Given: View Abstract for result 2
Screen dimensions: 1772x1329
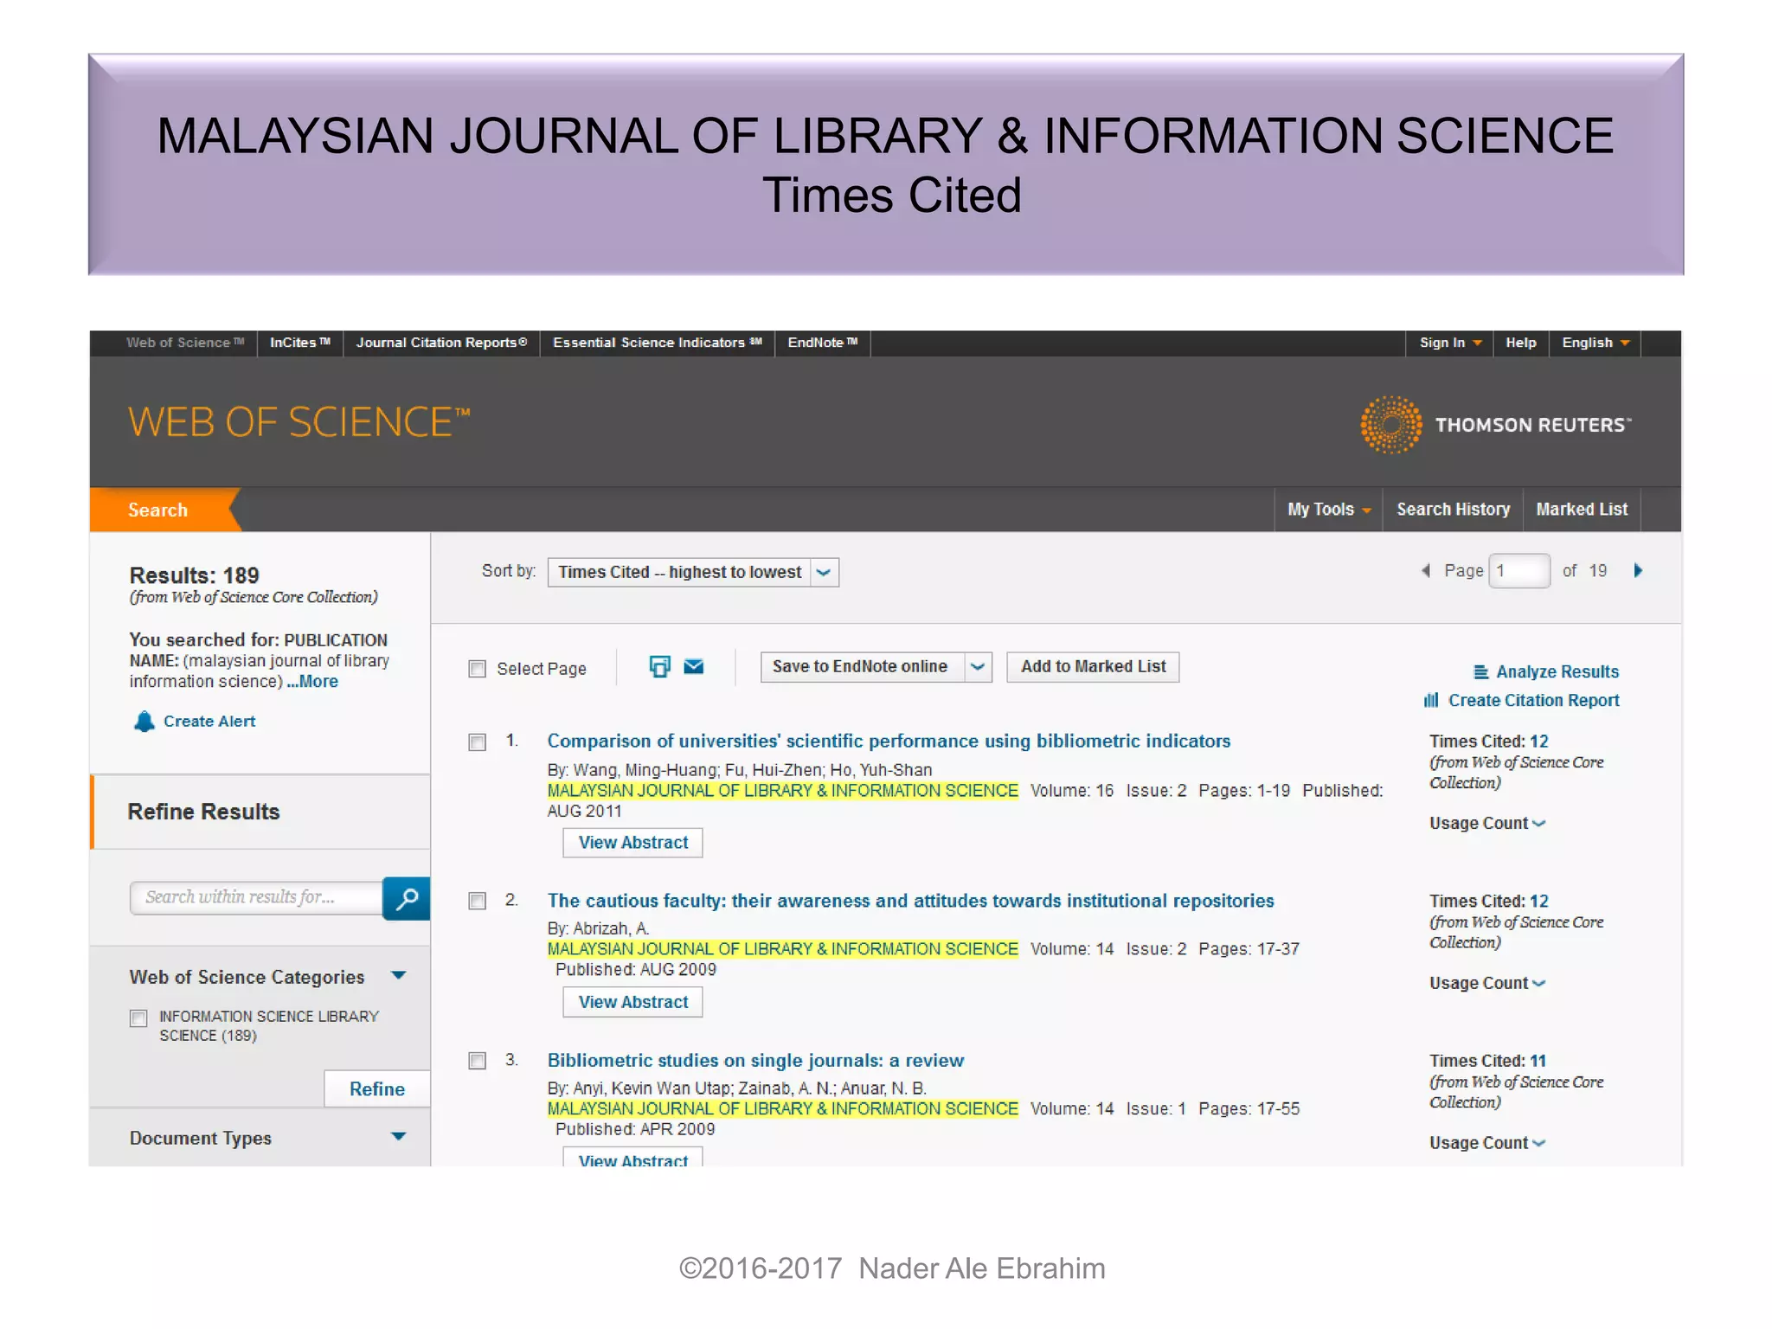Looking at the screenshot, I should coord(632,1002).
